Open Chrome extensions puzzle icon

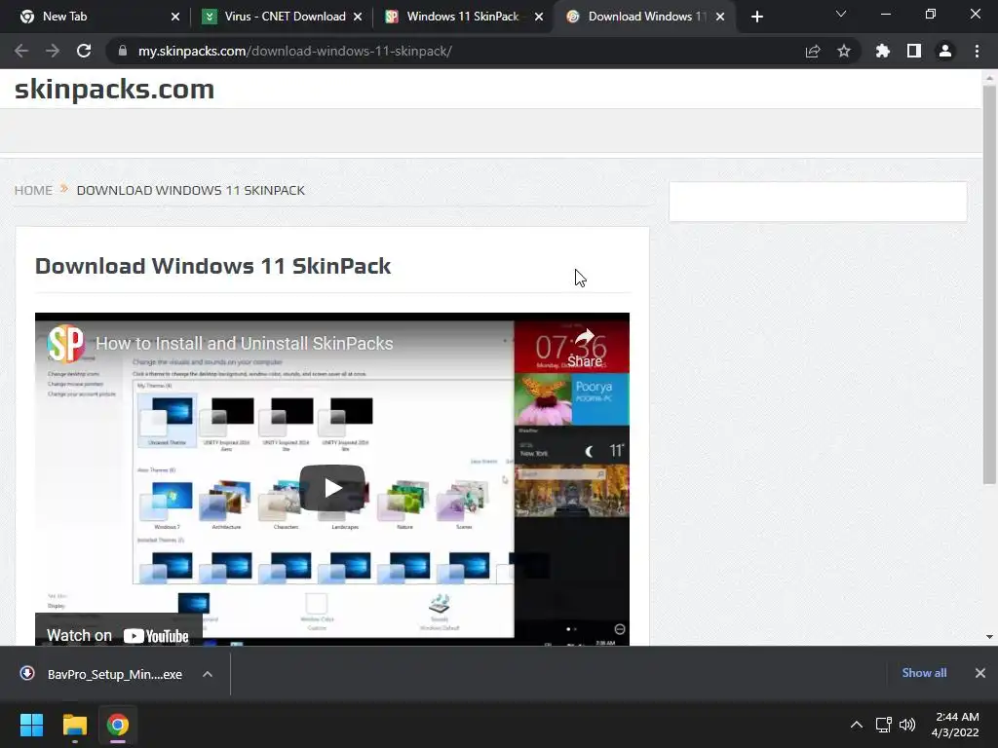[883, 51]
